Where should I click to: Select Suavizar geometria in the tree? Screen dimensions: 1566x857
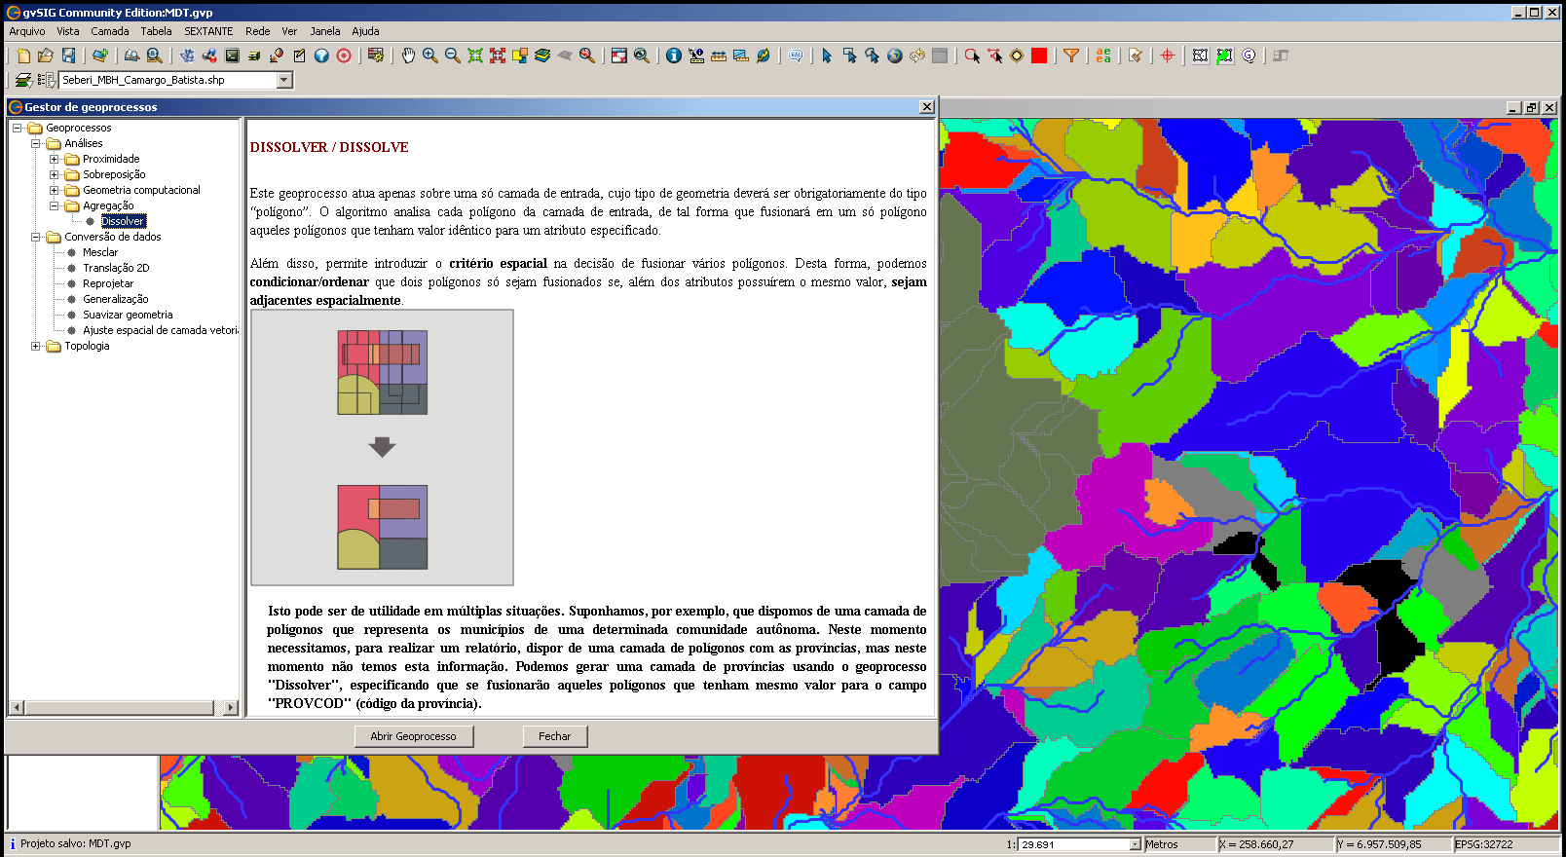click(x=128, y=315)
